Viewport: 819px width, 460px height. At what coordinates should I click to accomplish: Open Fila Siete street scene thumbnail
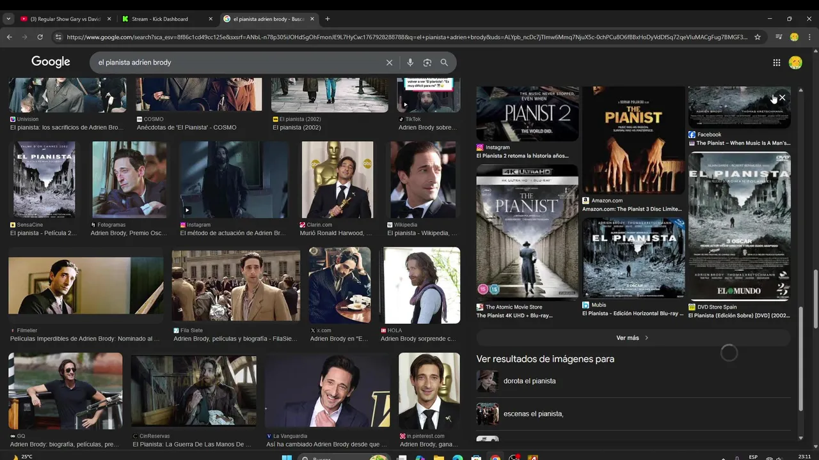(x=235, y=286)
